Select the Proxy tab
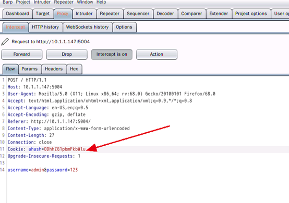Viewport: 289px width, 203px height. coord(63,14)
